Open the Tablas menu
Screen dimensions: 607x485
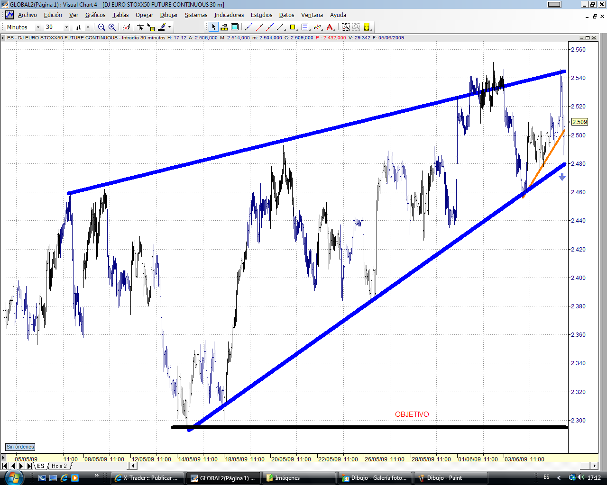coord(120,15)
